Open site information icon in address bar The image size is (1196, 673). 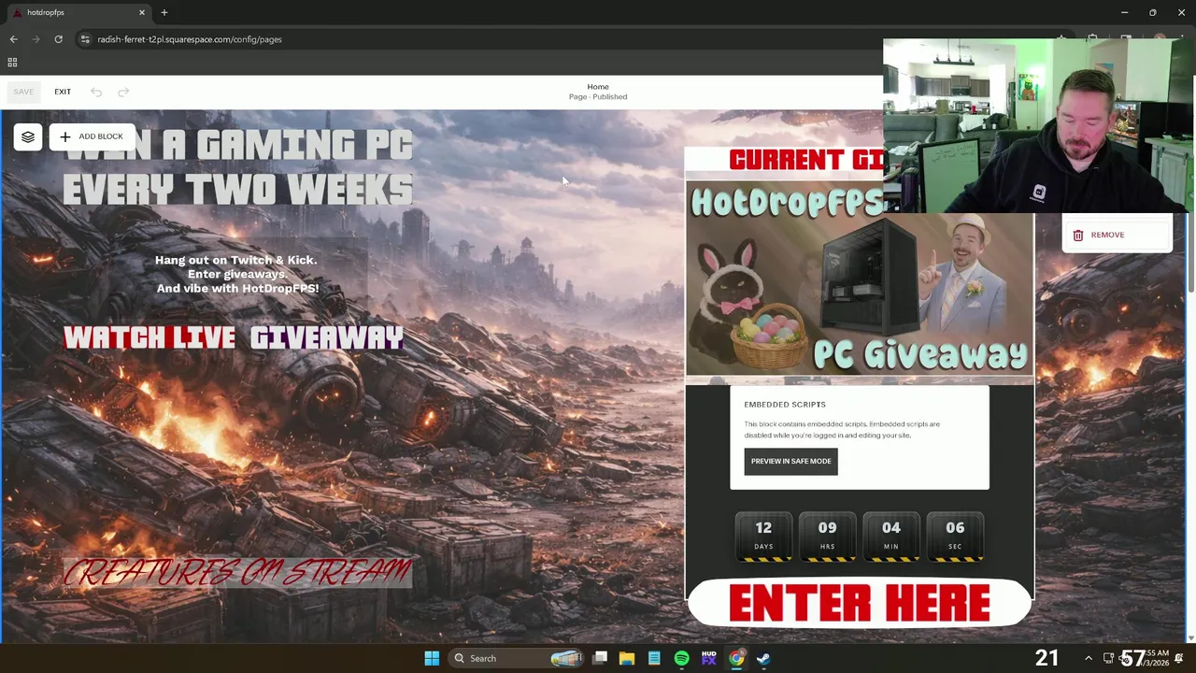[x=85, y=39]
